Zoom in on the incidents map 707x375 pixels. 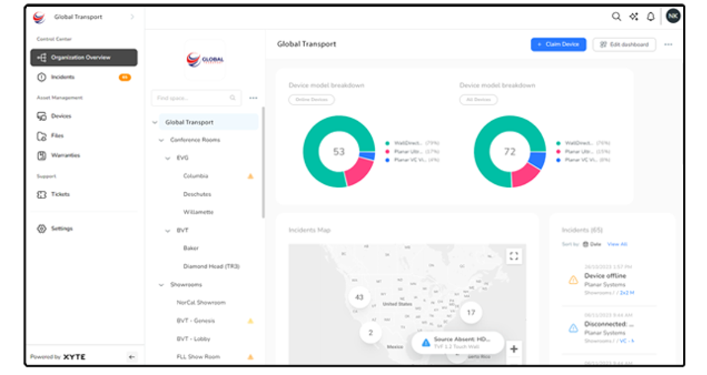(x=514, y=349)
